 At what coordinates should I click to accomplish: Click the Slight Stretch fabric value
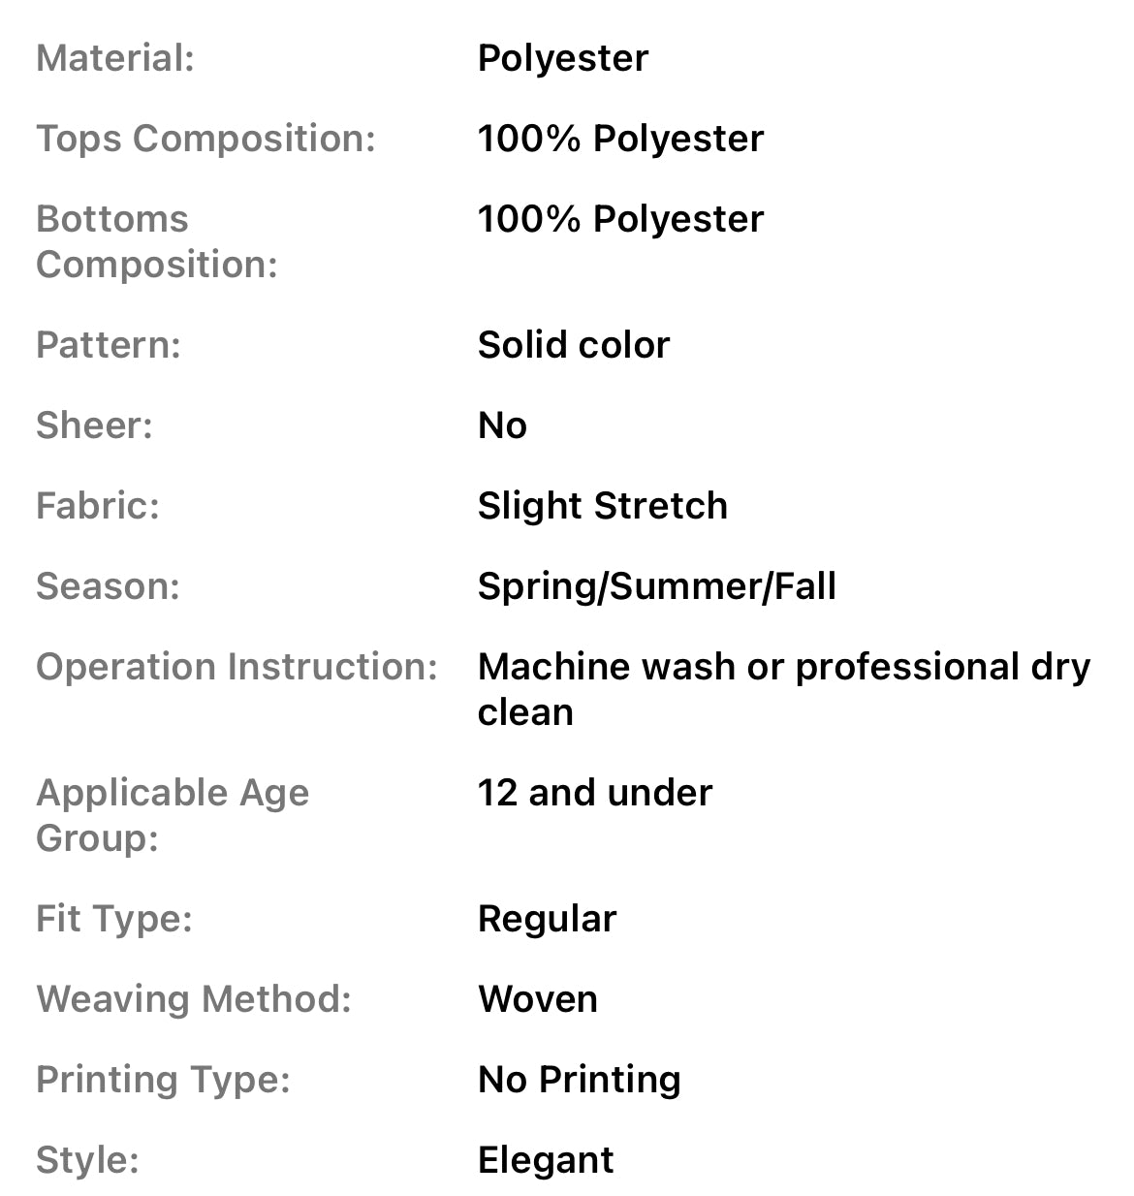coord(602,506)
